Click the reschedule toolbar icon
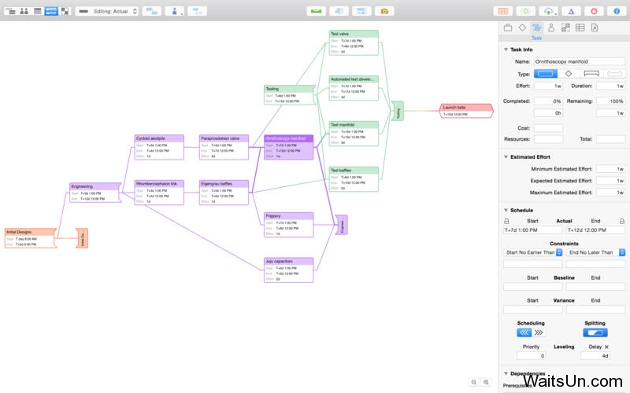Viewport: 630px width, 393px height. point(361,11)
